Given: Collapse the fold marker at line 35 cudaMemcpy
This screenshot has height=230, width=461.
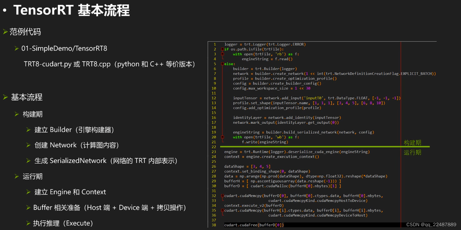Looking at the screenshot, I should [222, 210].
